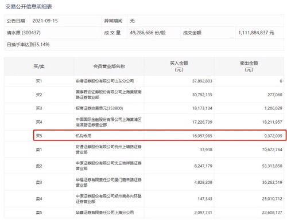Viewport: 287px width, 220px height.
Task: Select buy amount 37,892,803
Action: [202, 81]
